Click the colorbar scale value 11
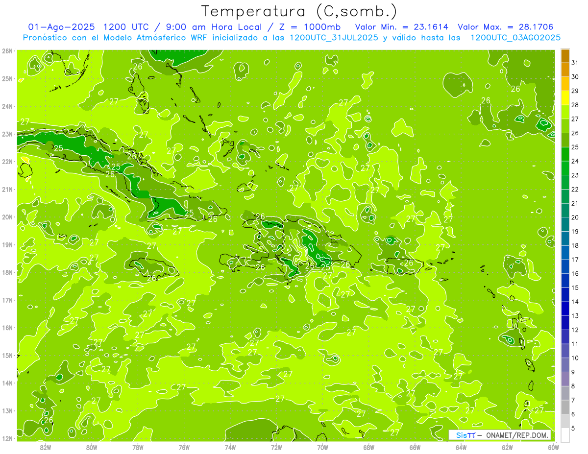 click(575, 344)
